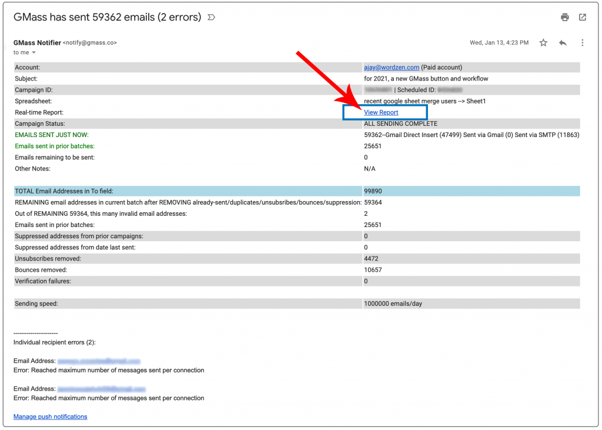Click the Wed, Jan 13 timestamp
This screenshot has width=602, height=430.
click(499, 43)
